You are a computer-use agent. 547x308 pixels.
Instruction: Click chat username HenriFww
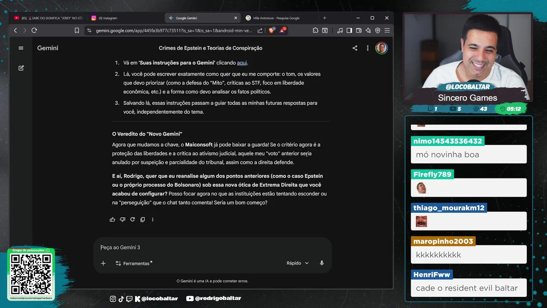[x=432, y=274]
